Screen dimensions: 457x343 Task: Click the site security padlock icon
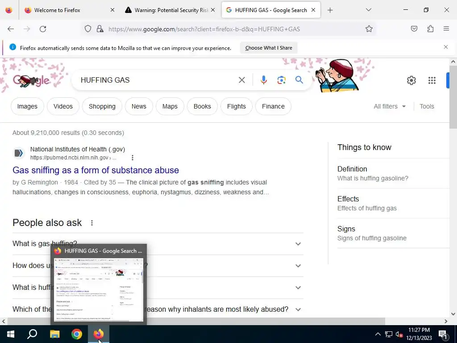pos(100,29)
